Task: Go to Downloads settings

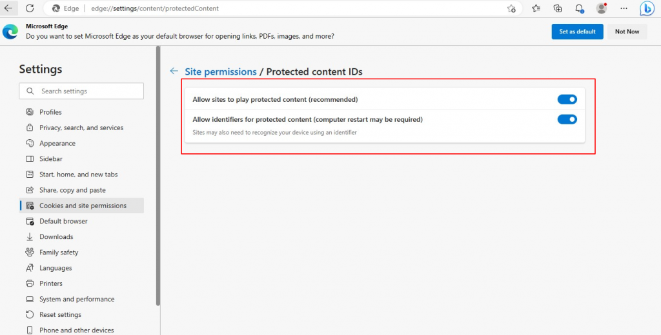Action: (x=56, y=236)
